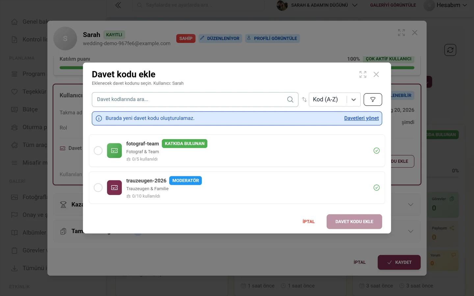The width and height of the screenshot is (474, 296).
Task: Click Sarah's avatar circle in the user panel
Action: tap(65, 38)
